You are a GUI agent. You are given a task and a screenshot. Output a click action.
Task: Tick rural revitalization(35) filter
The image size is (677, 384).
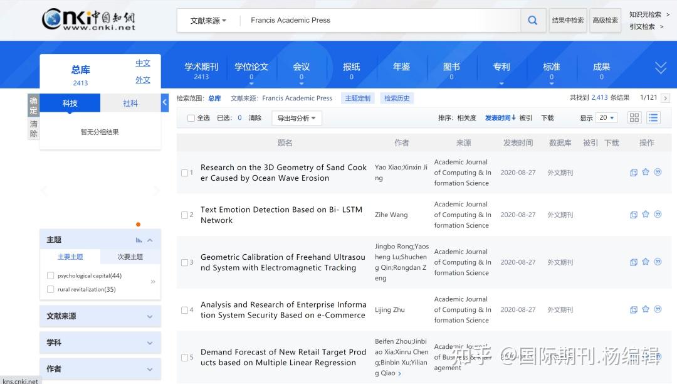(x=51, y=289)
